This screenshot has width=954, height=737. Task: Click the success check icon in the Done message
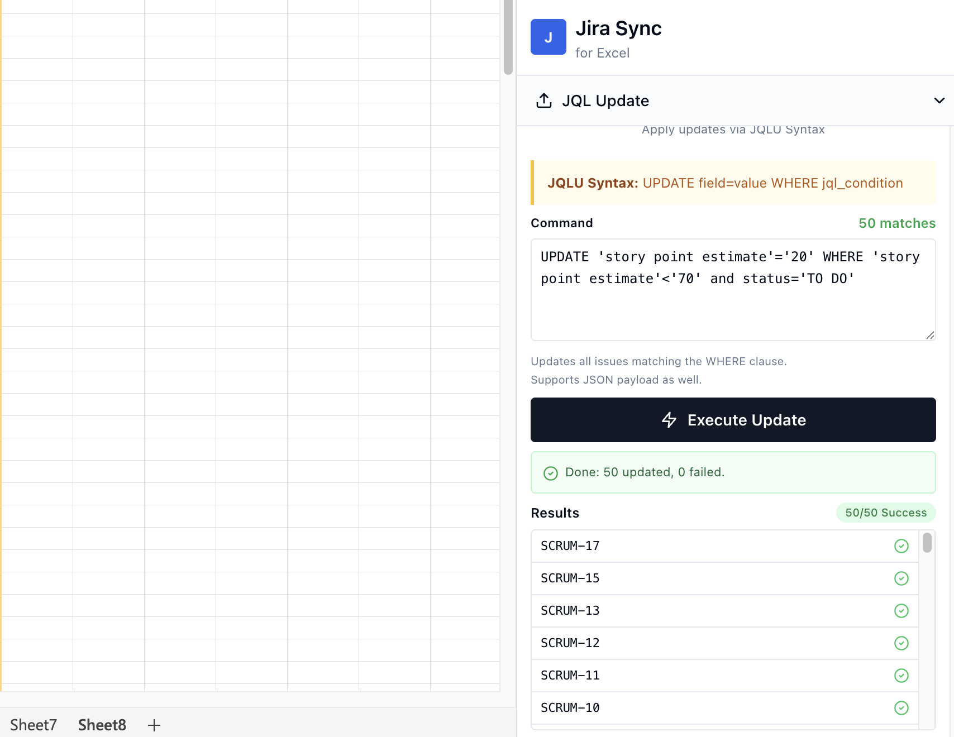(x=551, y=472)
